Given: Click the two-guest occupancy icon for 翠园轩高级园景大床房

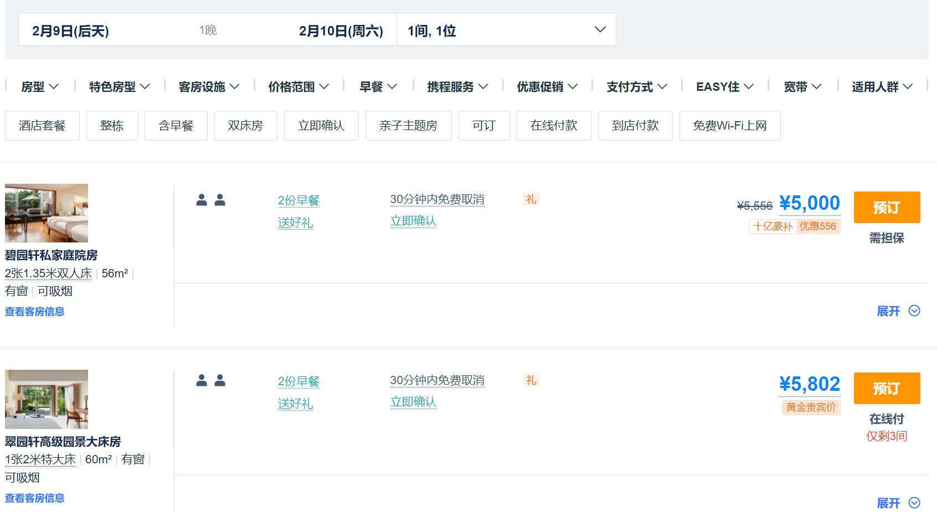Looking at the screenshot, I should point(210,381).
